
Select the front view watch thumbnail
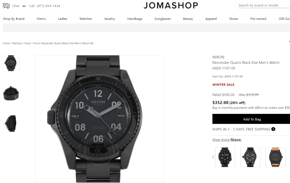[x=11, y=63]
